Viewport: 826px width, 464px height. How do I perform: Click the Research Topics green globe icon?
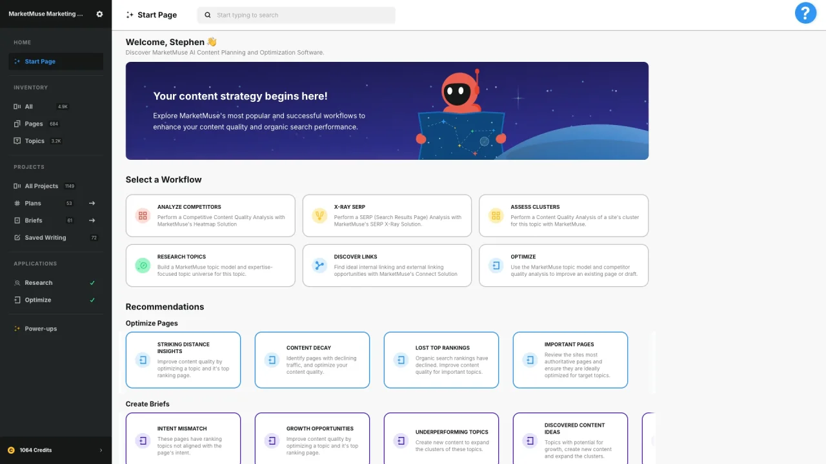click(143, 265)
